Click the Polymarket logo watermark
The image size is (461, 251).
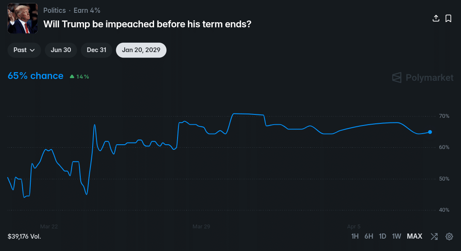pyautogui.click(x=423, y=77)
